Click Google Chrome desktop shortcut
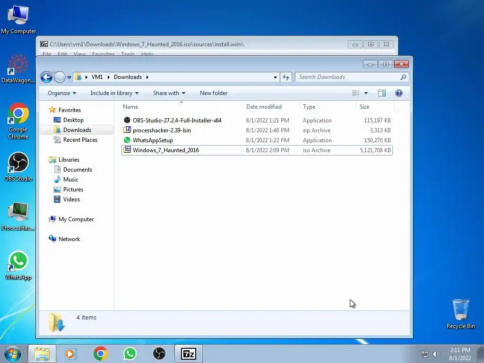The width and height of the screenshot is (484, 363). [18, 121]
